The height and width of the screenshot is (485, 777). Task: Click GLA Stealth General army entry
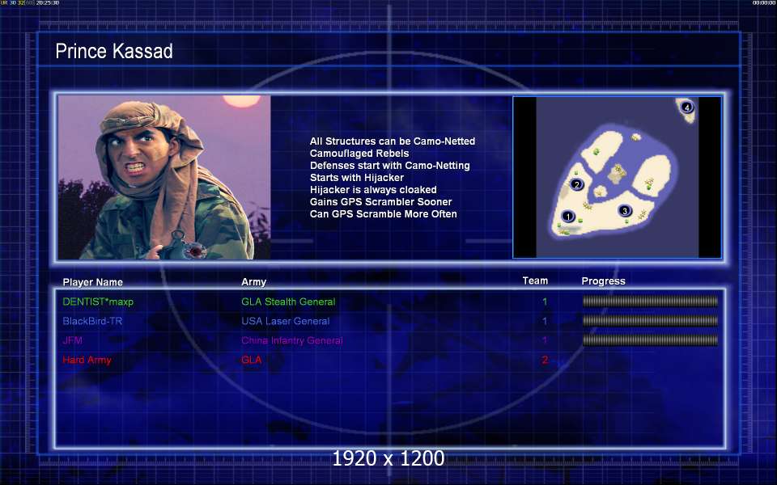[x=288, y=302]
